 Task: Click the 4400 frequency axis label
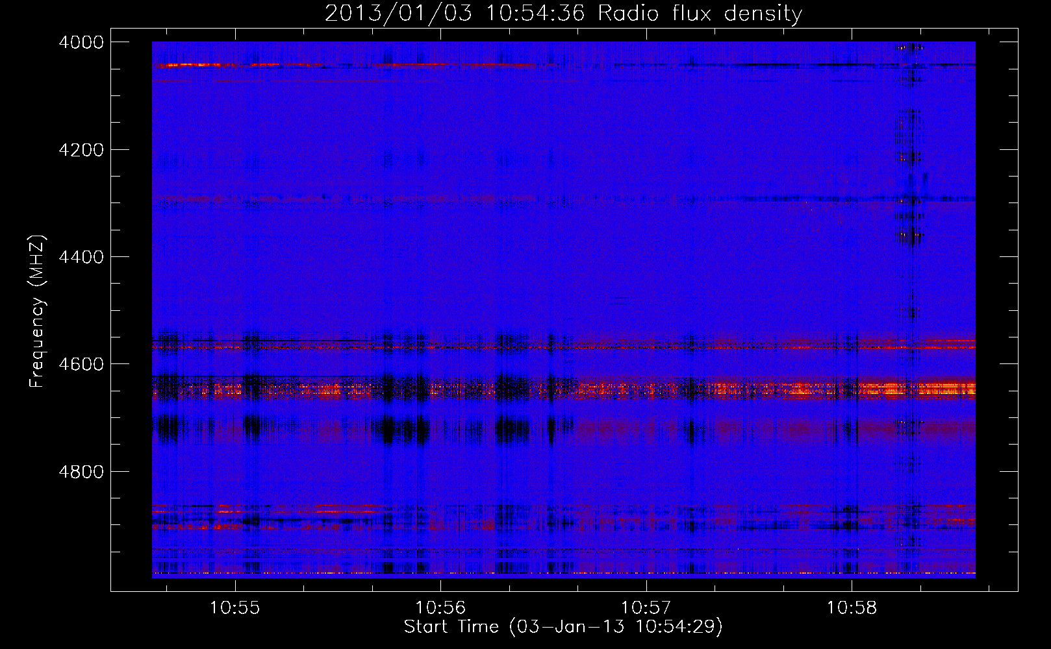81,257
